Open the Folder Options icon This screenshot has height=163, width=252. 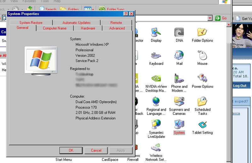click(x=202, y=34)
